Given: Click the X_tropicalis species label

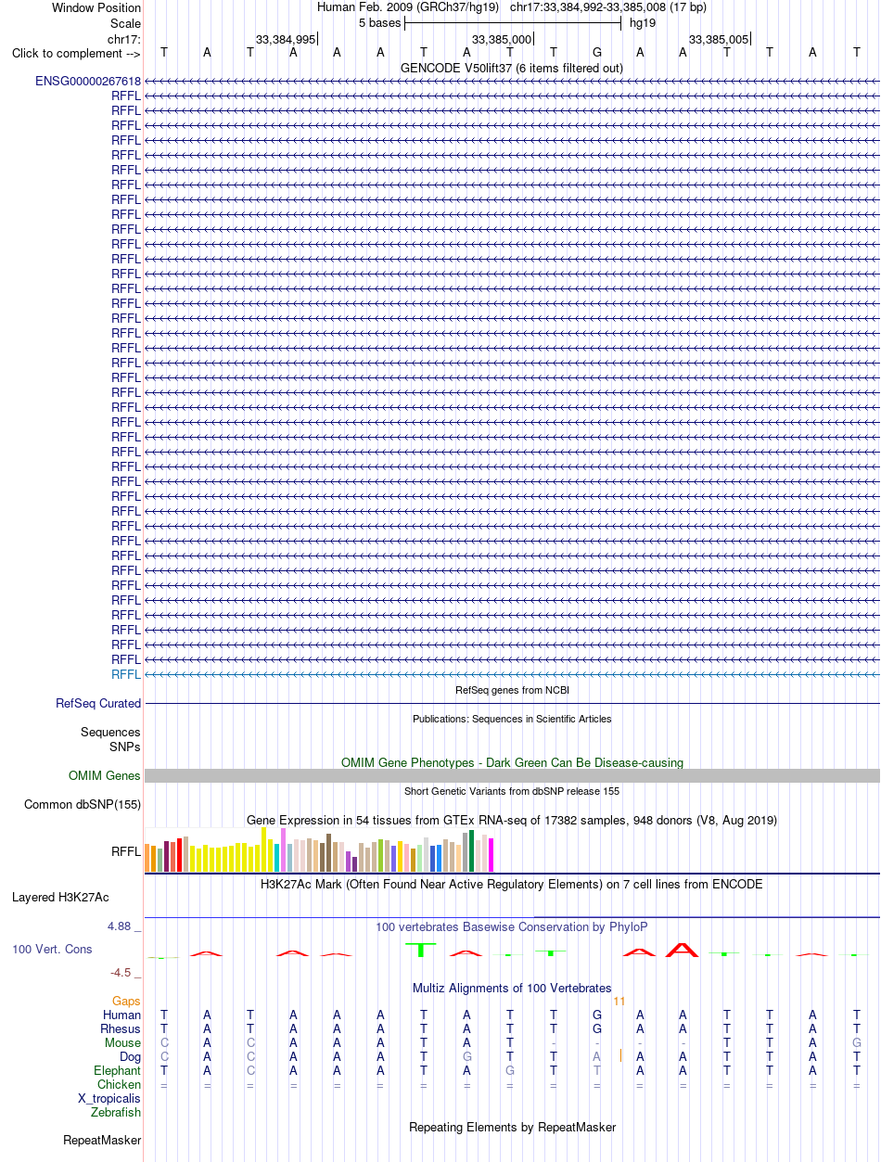Looking at the screenshot, I should 109,1098.
